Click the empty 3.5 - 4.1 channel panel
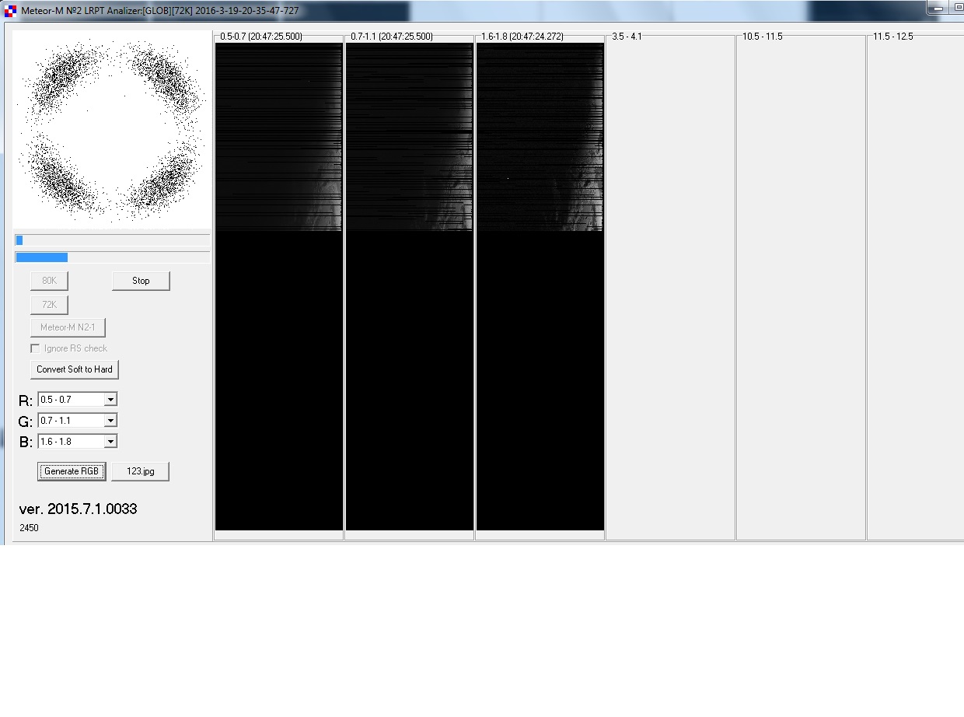 [x=670, y=289]
